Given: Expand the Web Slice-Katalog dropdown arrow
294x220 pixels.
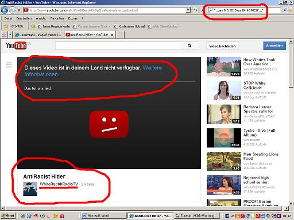Looking at the screenshot, I should click(180, 26).
